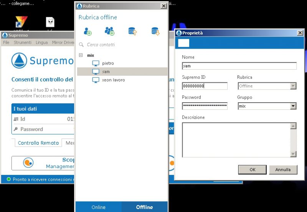The image size is (307, 212).
Task: Click the Rubrica title bar logo icon
Action: point(79,6)
